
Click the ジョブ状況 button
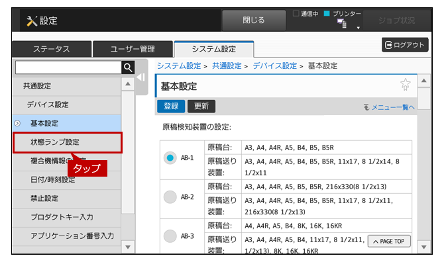click(396, 21)
